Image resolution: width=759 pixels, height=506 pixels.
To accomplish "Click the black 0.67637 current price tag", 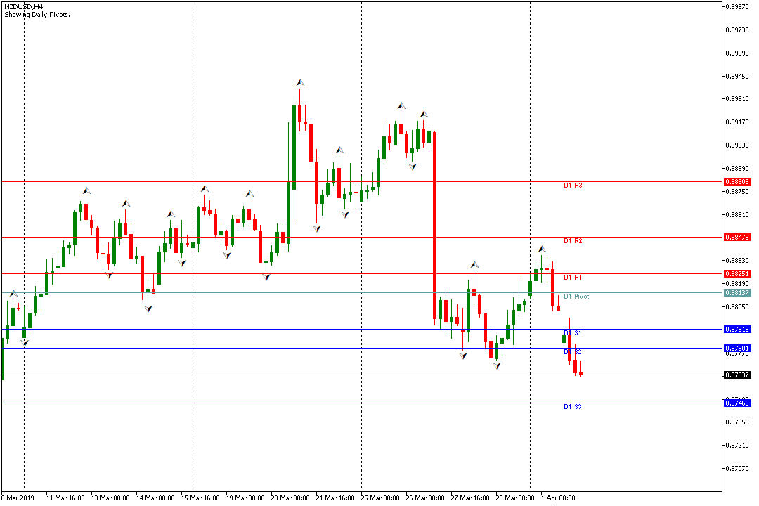I will click(737, 375).
